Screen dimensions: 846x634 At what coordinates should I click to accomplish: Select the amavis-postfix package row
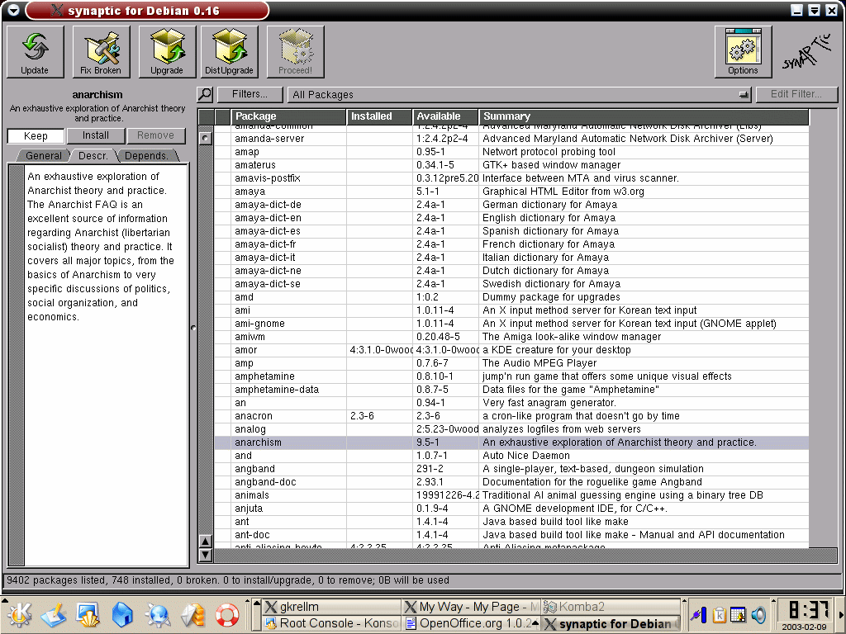(511, 178)
